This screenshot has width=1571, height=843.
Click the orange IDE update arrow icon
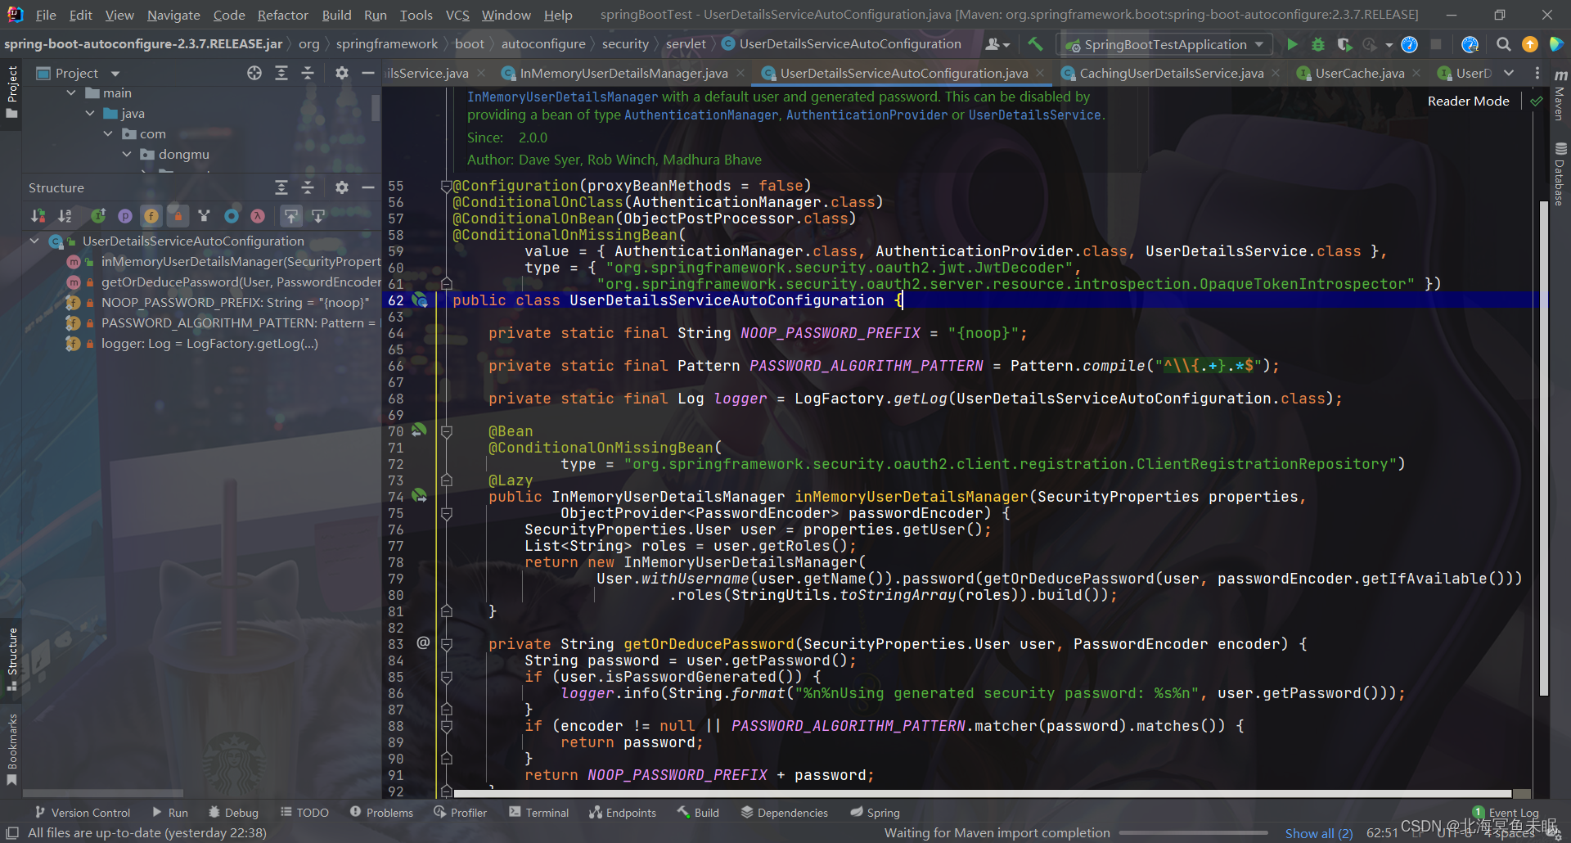point(1530,44)
